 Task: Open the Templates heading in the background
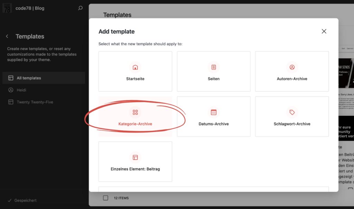117,15
